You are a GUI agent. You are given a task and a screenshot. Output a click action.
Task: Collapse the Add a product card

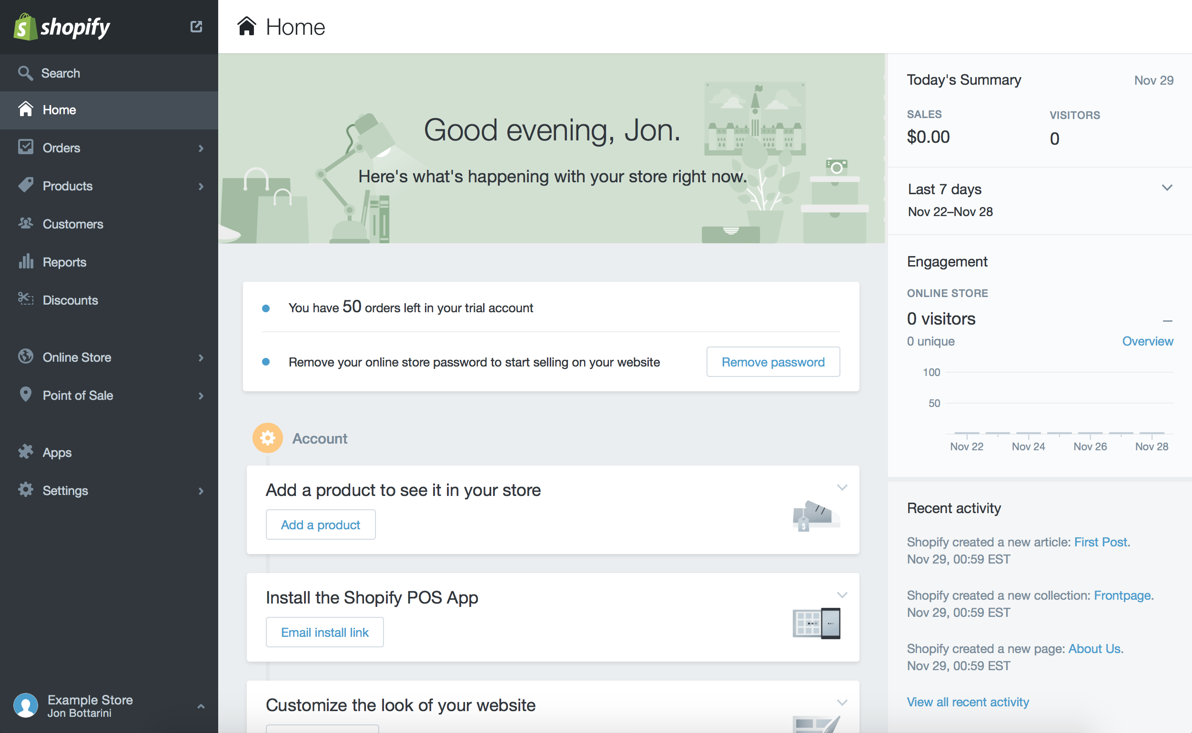click(x=842, y=487)
